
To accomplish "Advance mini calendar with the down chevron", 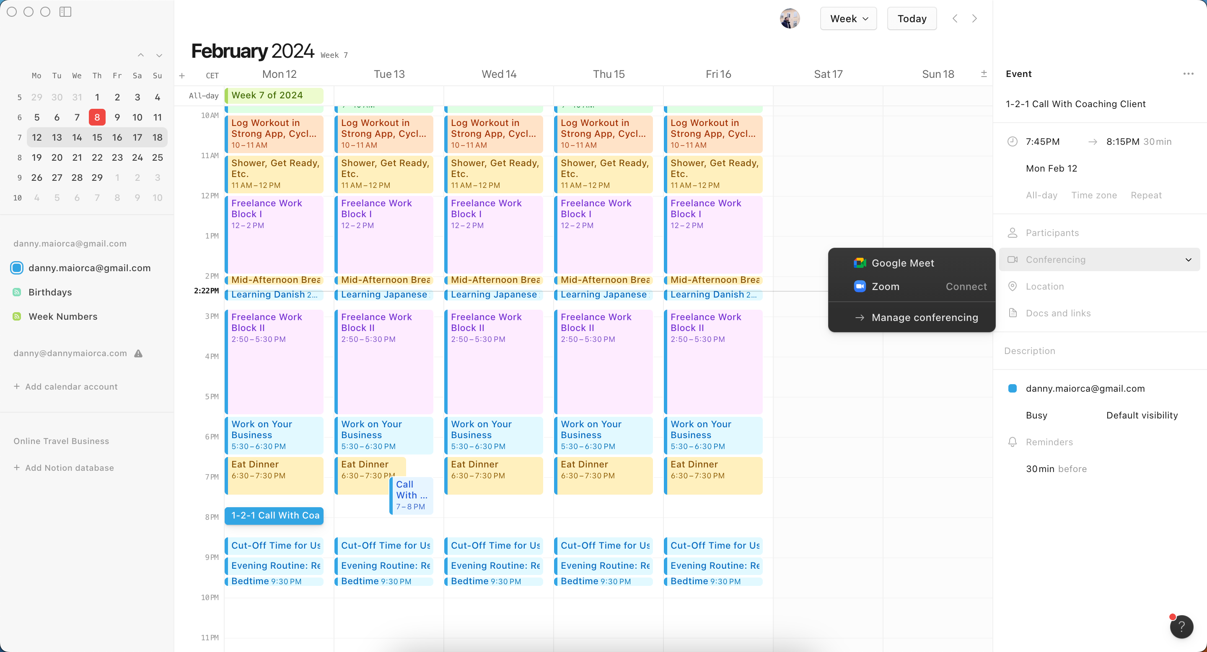I will coord(159,55).
